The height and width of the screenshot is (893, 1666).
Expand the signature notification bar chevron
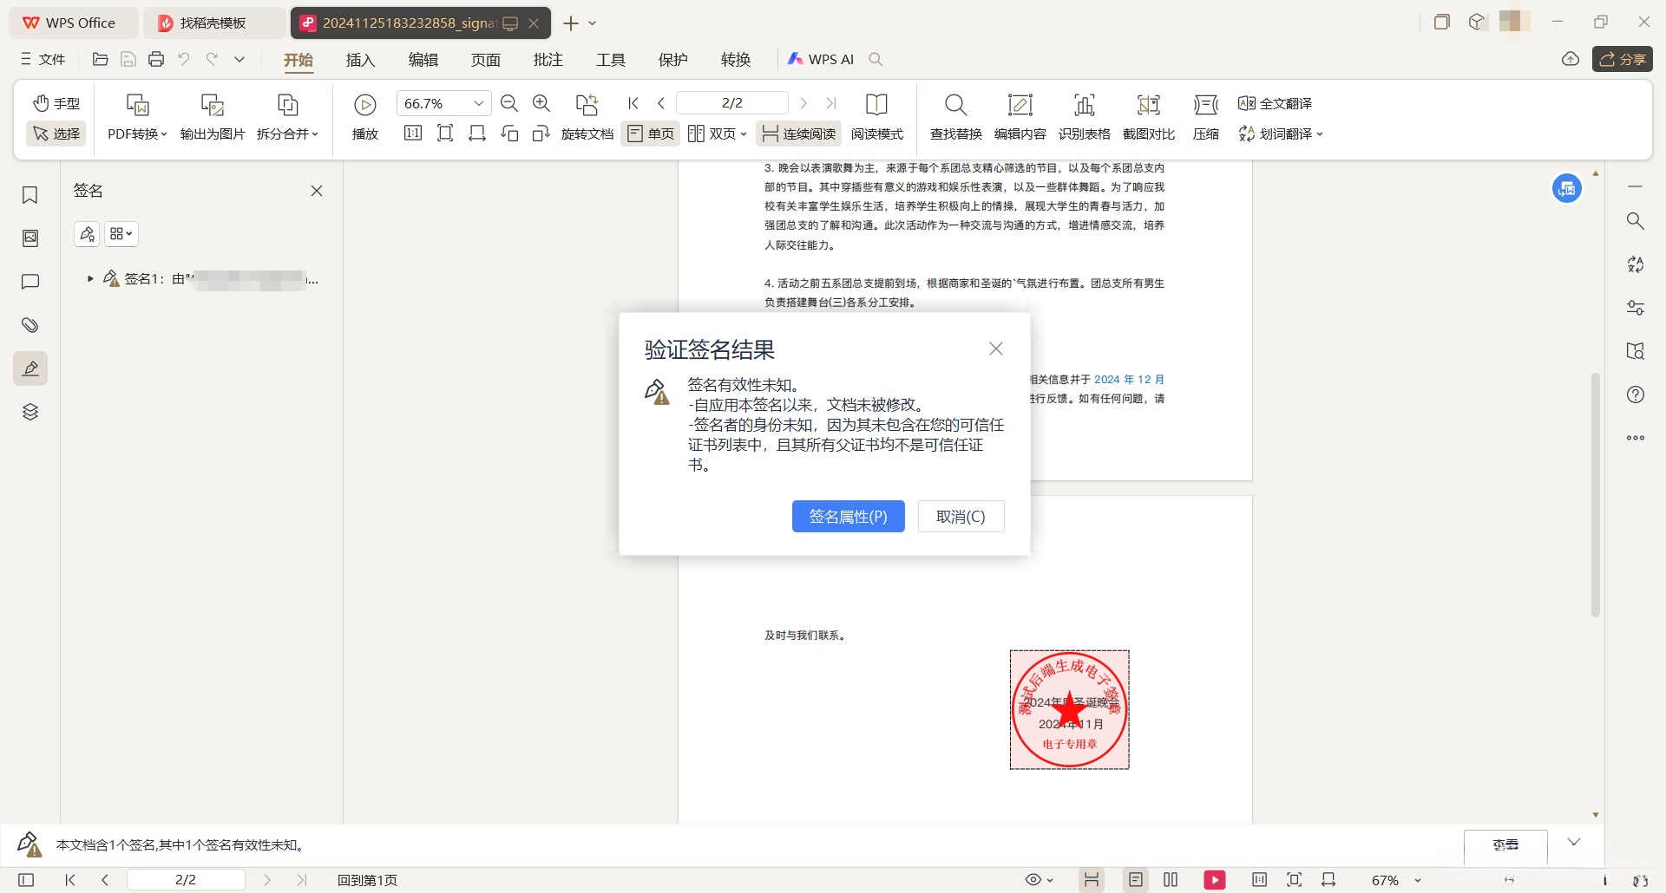coord(1574,842)
